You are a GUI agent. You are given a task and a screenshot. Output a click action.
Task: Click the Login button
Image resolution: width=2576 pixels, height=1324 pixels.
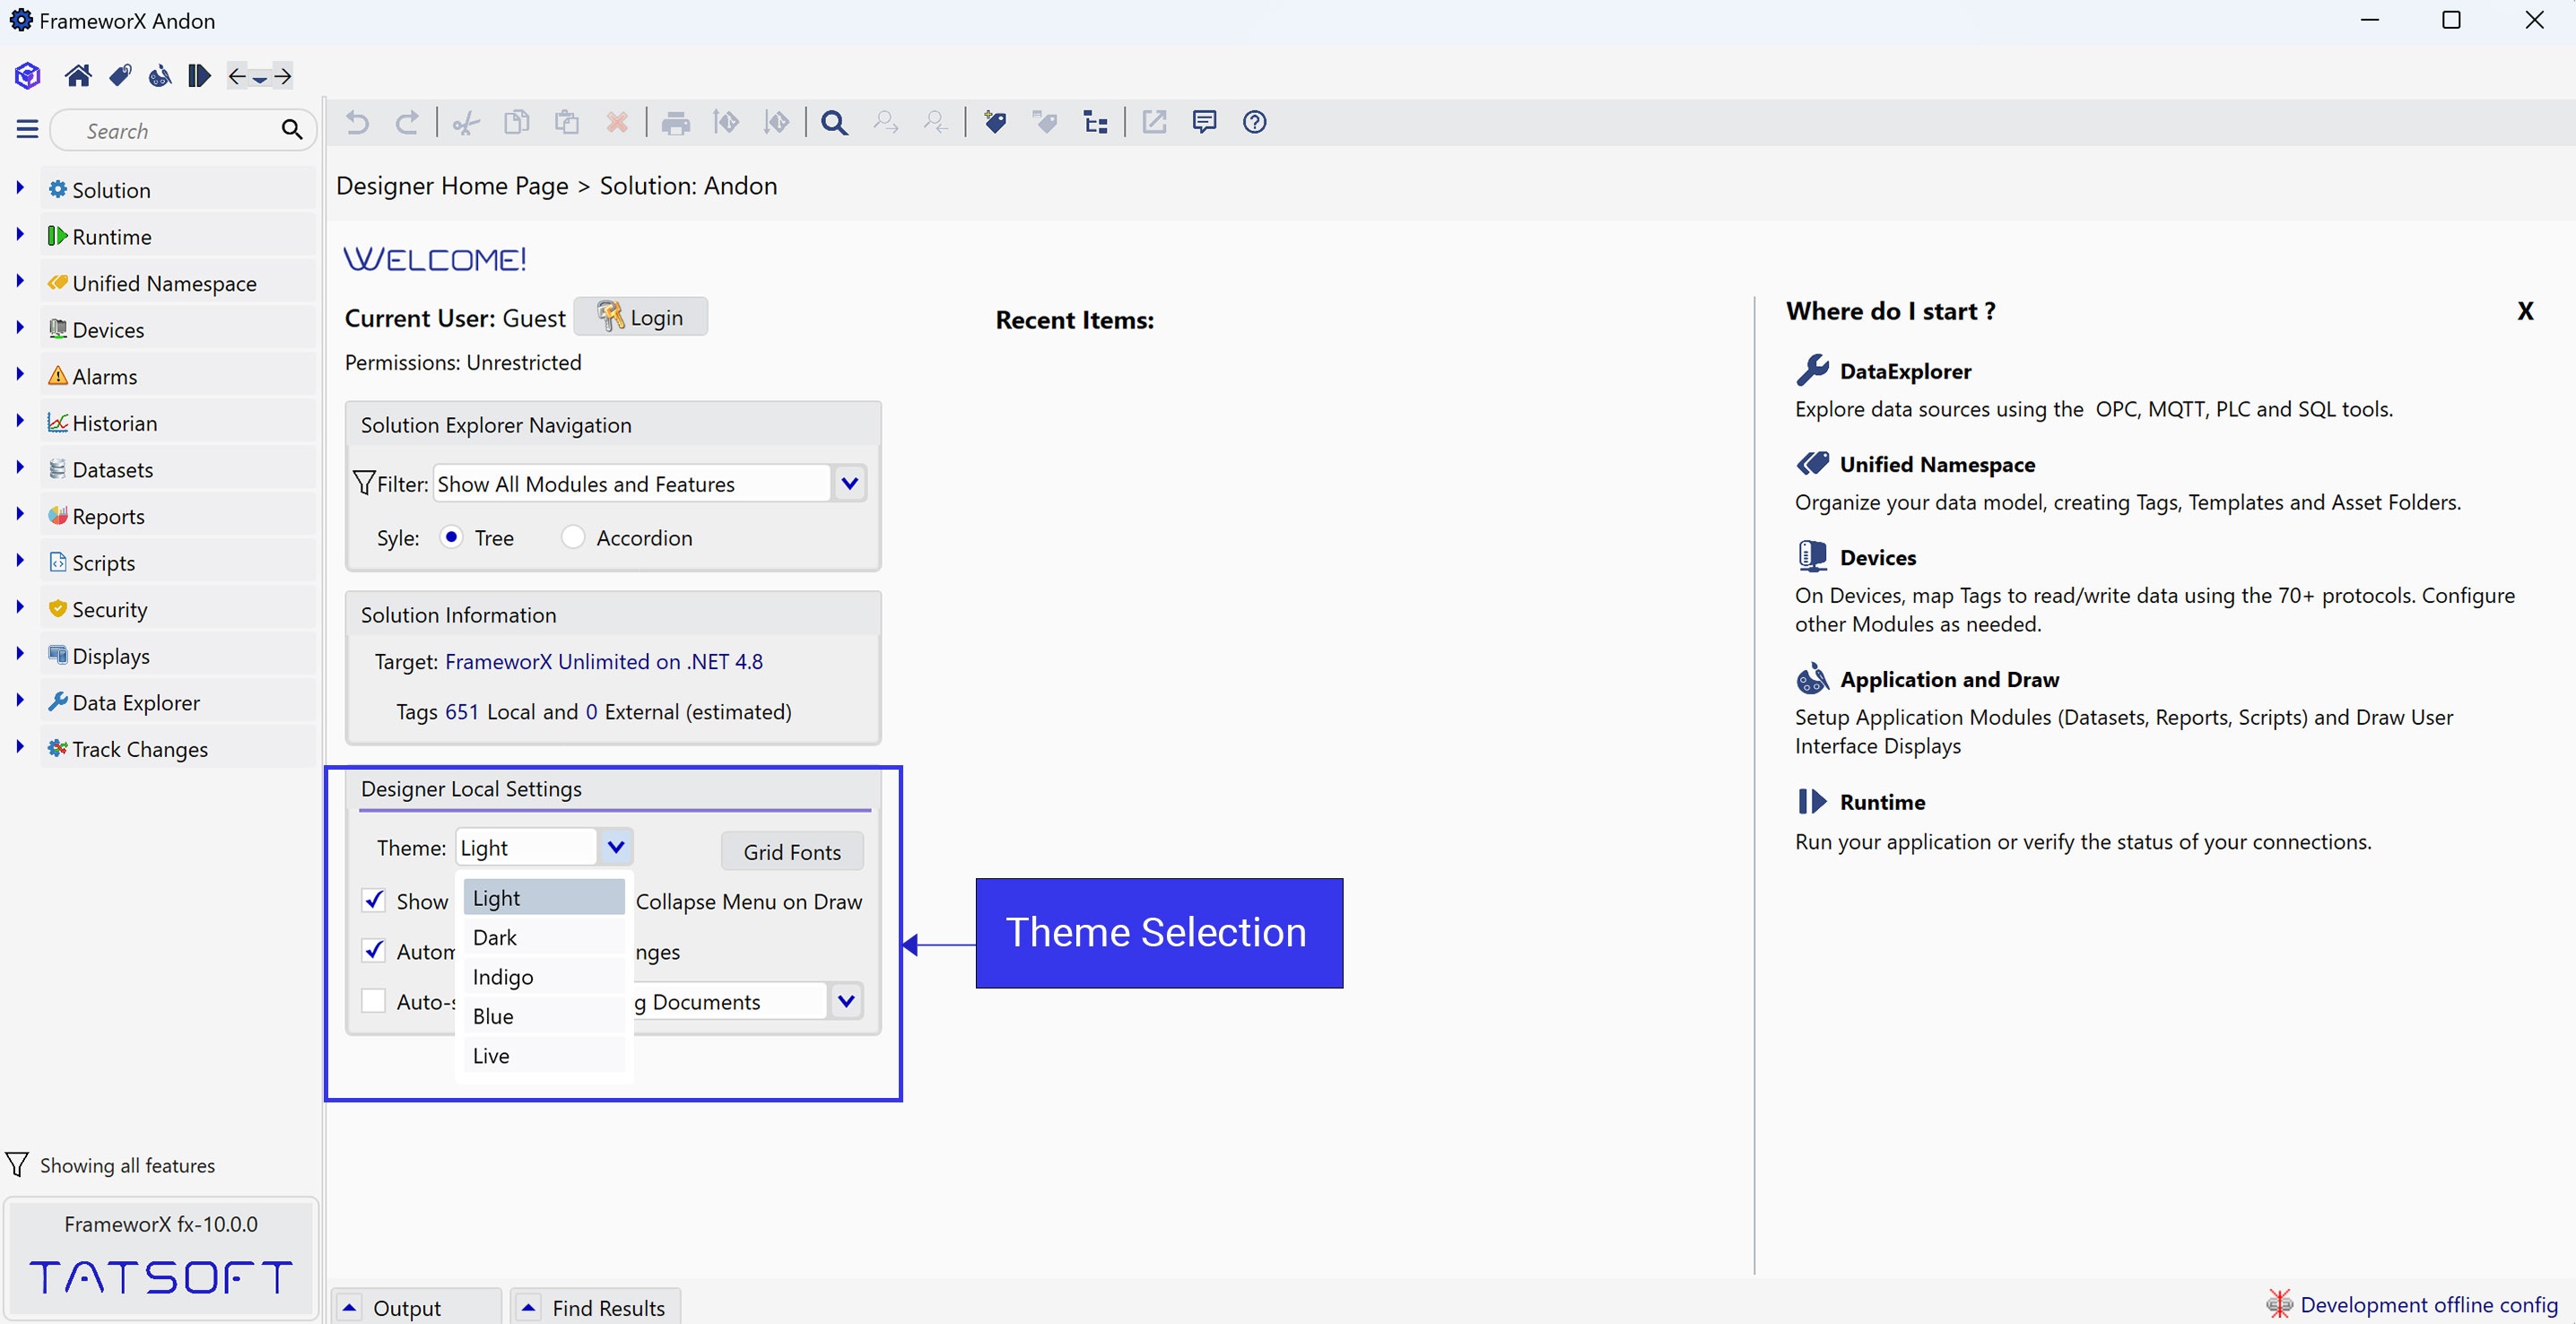pyautogui.click(x=641, y=317)
